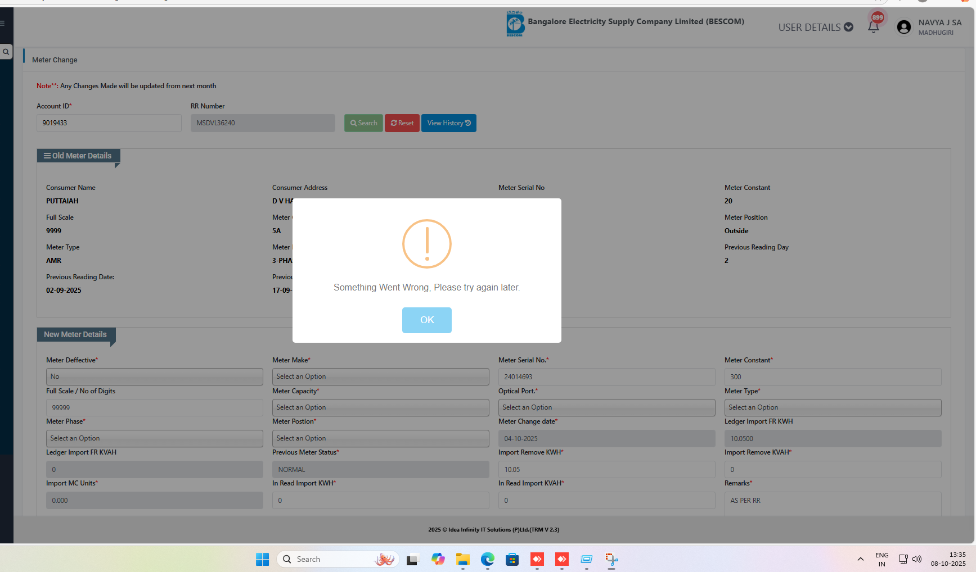The width and height of the screenshot is (976, 572).
Task: Launch Snipping Tool from the taskbar
Action: click(611, 559)
